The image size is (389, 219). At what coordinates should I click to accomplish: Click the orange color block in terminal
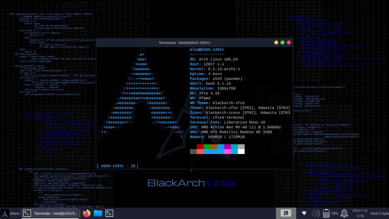pos(214,147)
